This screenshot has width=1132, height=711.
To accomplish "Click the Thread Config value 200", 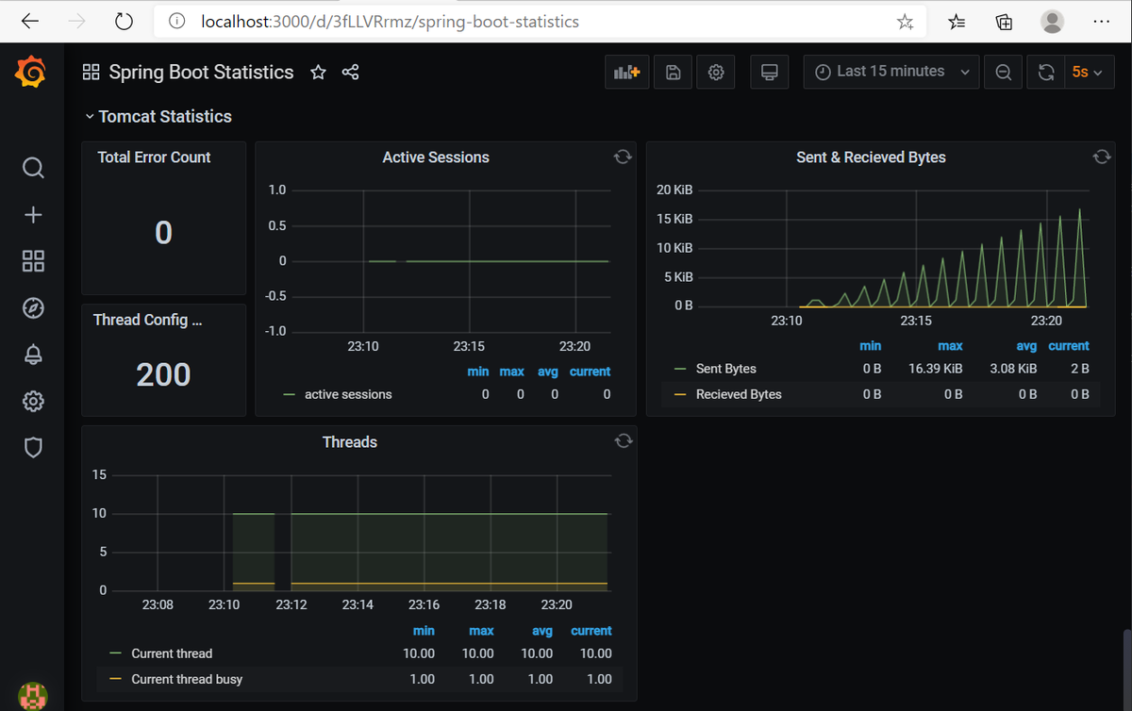I will pos(163,374).
